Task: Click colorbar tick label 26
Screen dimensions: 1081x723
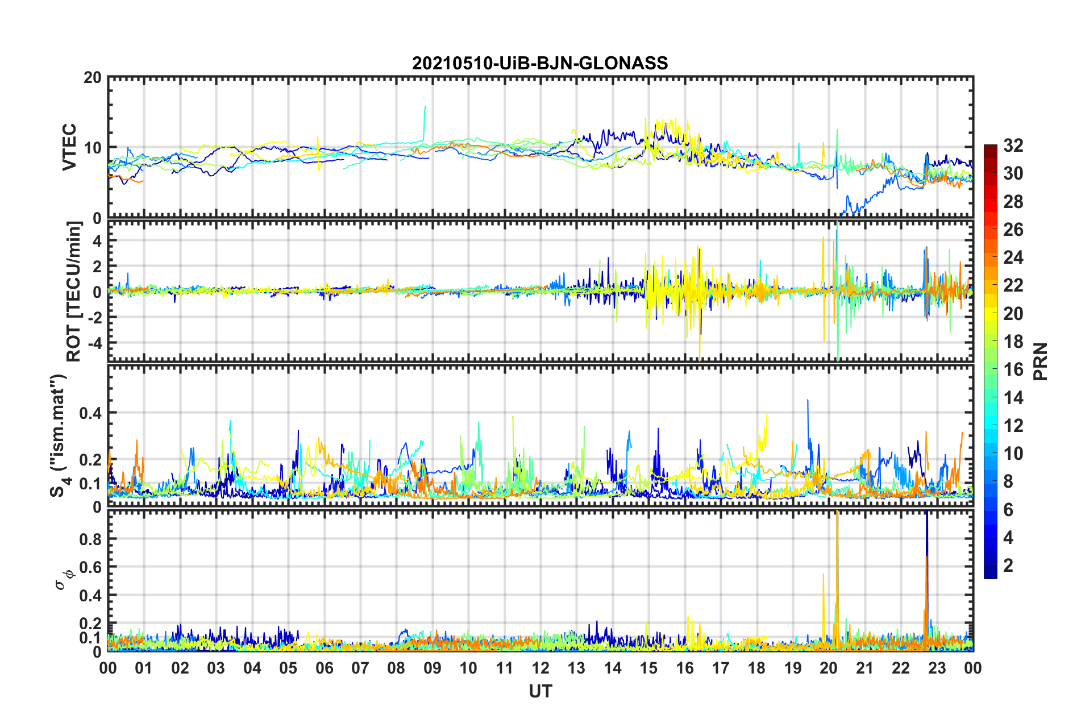Action: (1013, 230)
